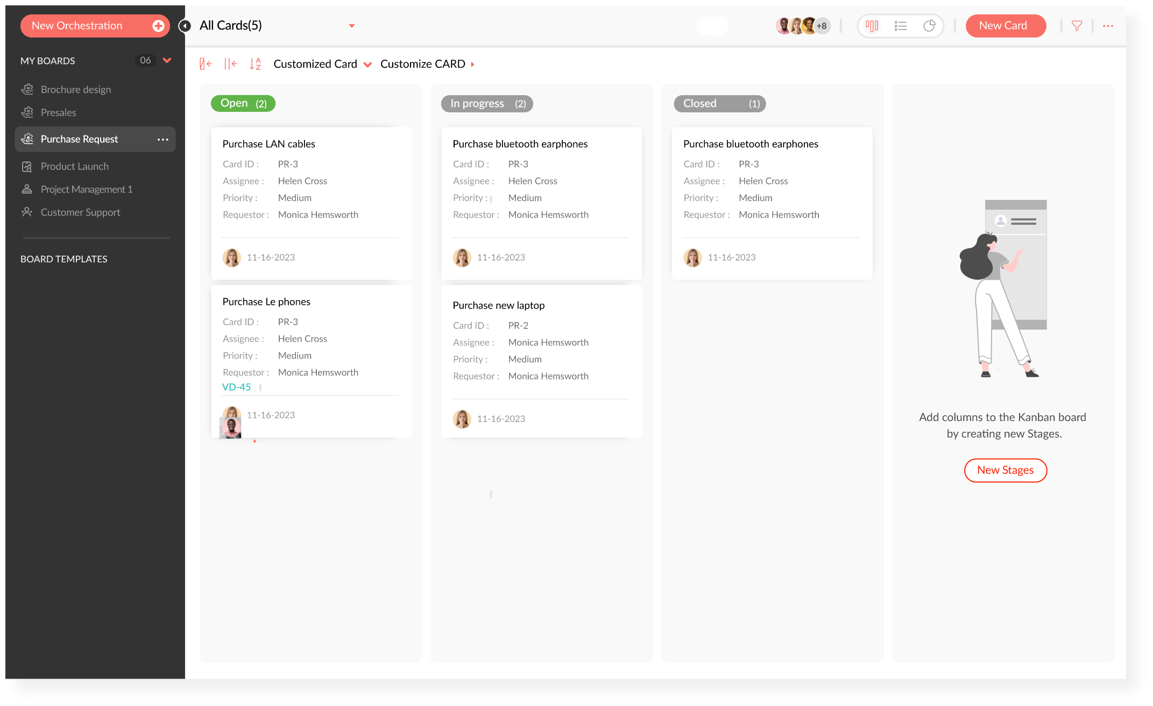This screenshot has width=1153, height=706.
Task: Click the New Stages button
Action: coord(1005,470)
